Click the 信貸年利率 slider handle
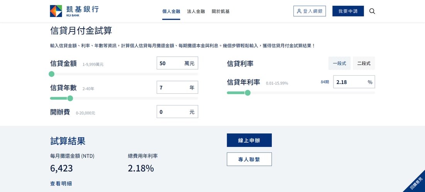Viewport: 425px width, 192px height. tap(247, 93)
